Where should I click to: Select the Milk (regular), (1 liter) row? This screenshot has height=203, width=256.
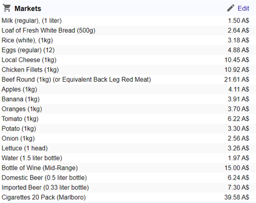tap(32, 20)
